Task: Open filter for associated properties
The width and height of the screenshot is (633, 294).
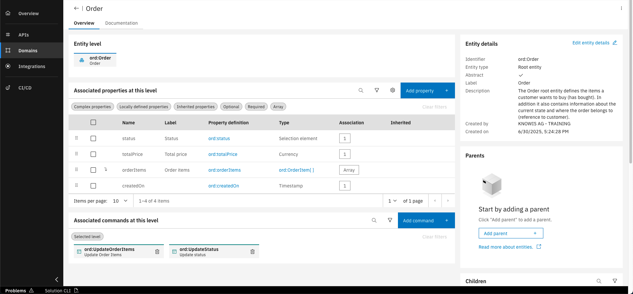Action: [x=377, y=90]
